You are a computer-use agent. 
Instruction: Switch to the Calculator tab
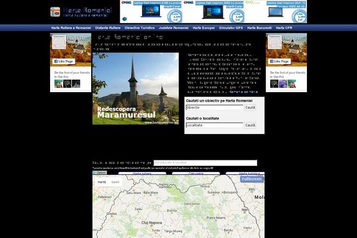tap(196, 173)
